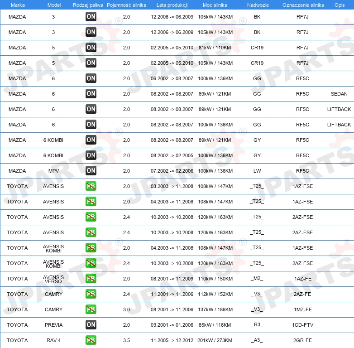Select ON icon in MAZDA 6 row dated 06.2002
Image resolution: width=354 pixels, height=348 pixels.
pyautogui.click(x=91, y=78)
